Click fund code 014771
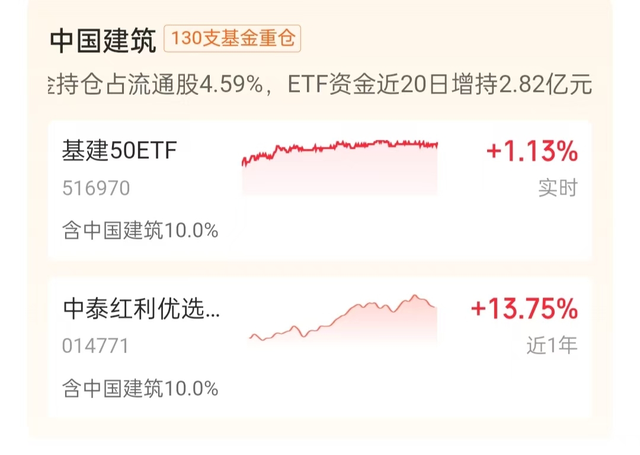Viewport: 640px width, 455px height. tap(95, 345)
